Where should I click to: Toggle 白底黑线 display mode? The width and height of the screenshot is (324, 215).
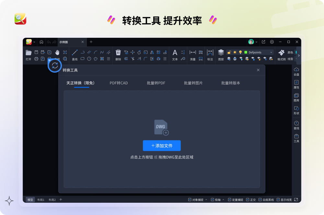pyautogui.click(x=260, y=200)
